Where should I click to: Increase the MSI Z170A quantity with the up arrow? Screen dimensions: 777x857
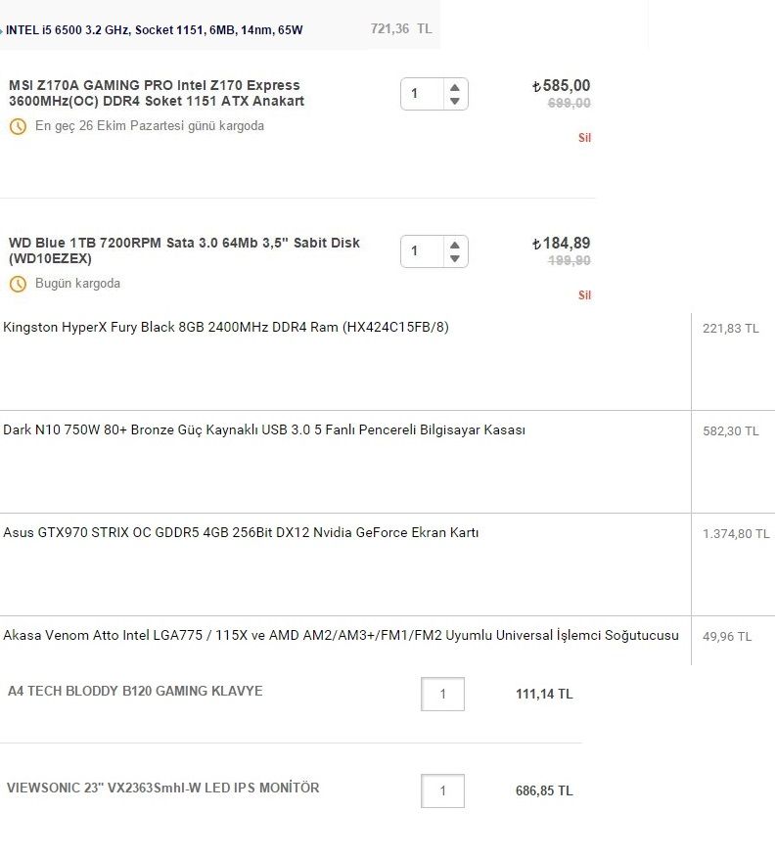point(454,87)
